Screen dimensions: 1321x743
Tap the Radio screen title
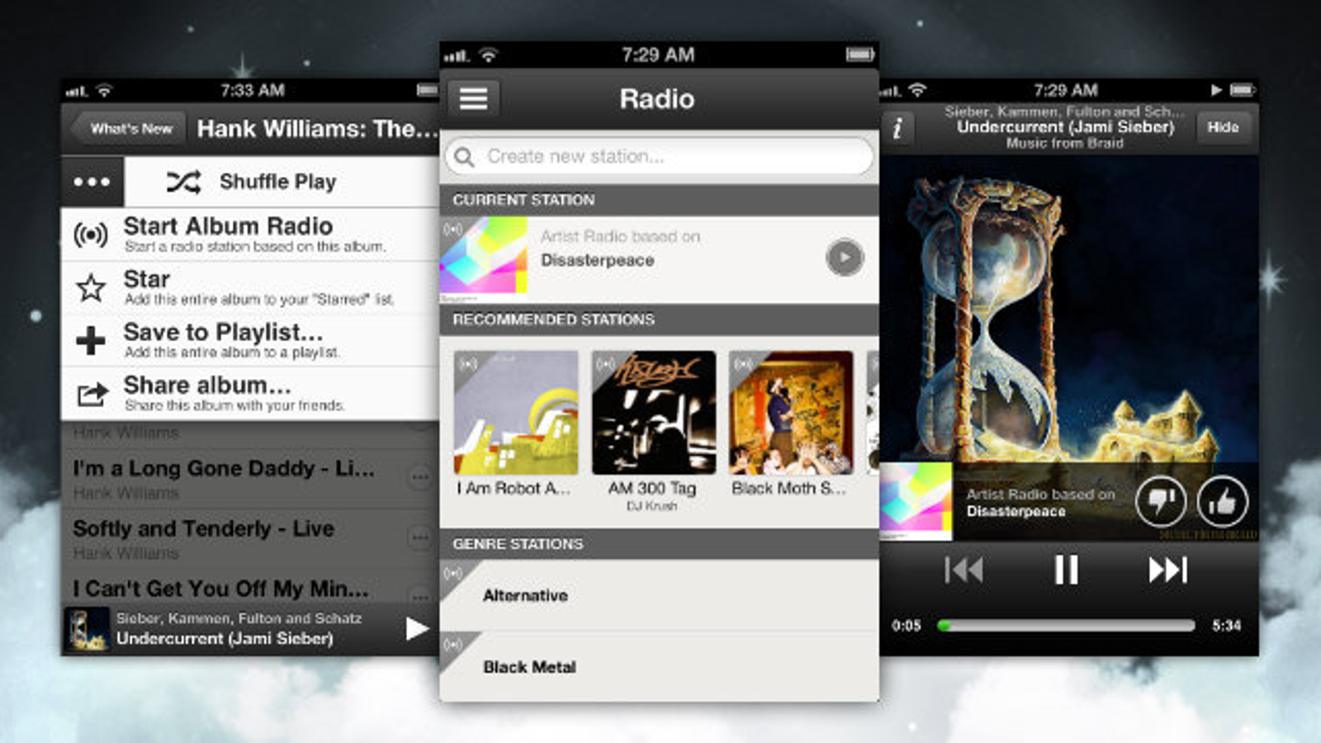pos(657,99)
